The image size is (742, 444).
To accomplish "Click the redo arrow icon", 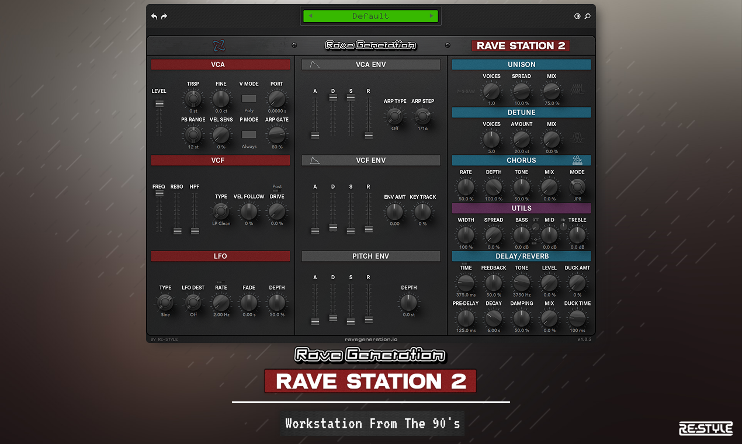I will pyautogui.click(x=164, y=16).
